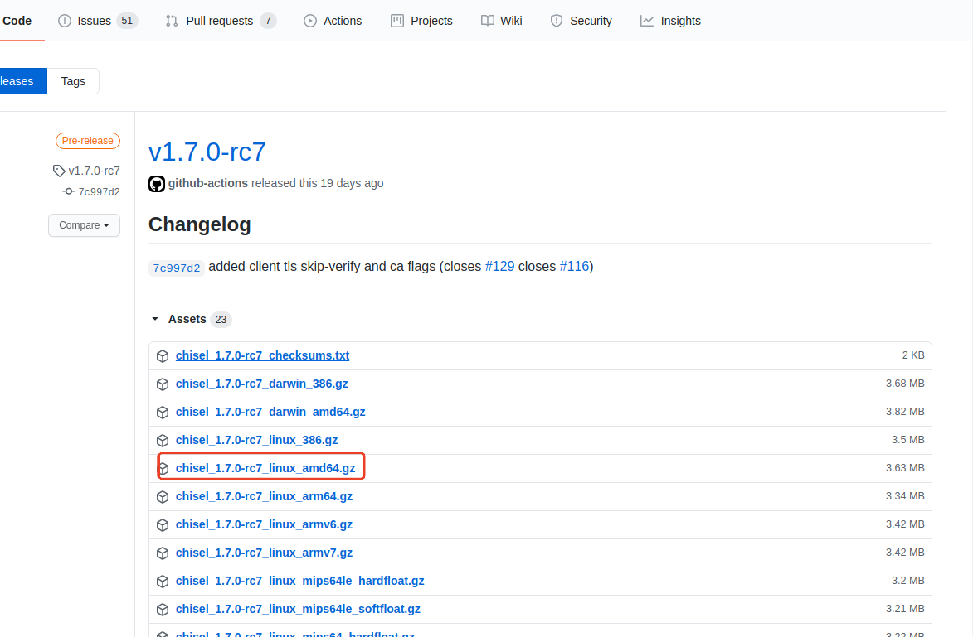Click the github-actions avatar icon

coord(156,183)
